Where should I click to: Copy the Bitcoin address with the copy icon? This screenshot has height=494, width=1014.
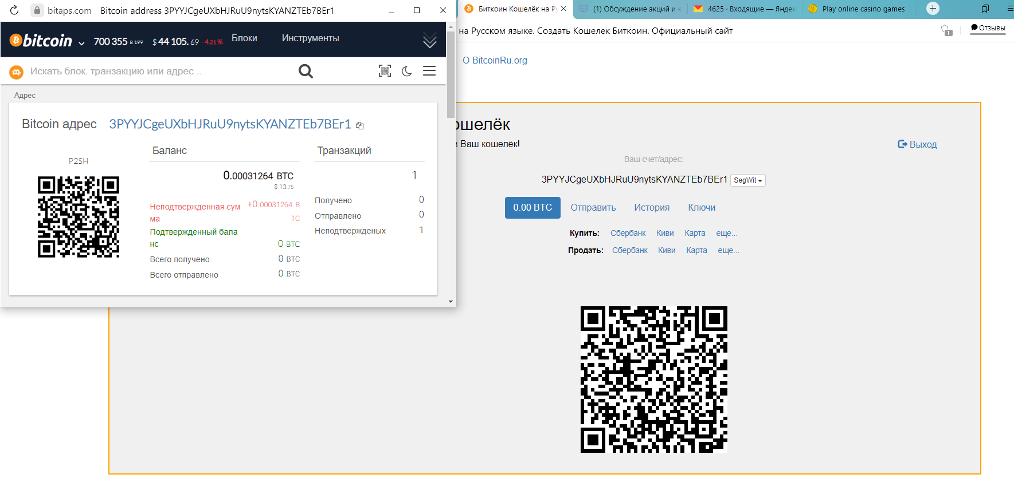[360, 125]
